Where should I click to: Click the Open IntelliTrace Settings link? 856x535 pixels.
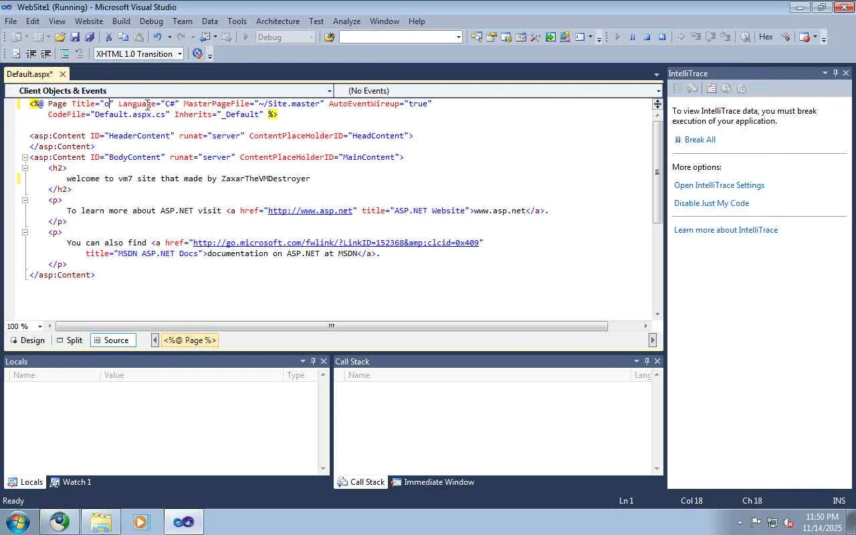pos(719,185)
